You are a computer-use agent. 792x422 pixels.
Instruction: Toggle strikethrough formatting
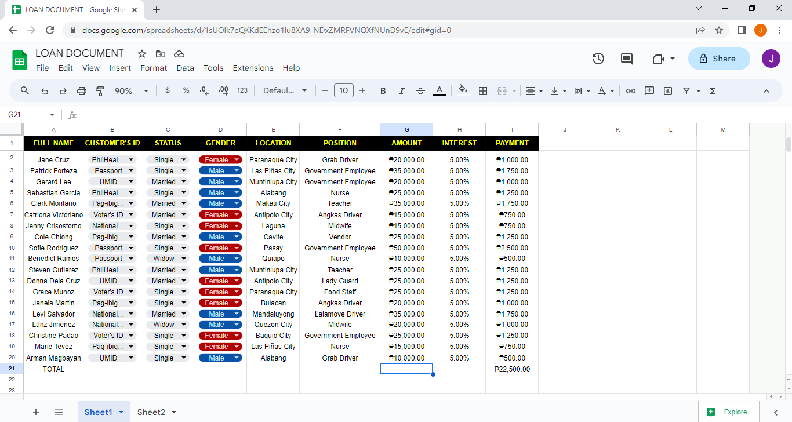coord(420,91)
